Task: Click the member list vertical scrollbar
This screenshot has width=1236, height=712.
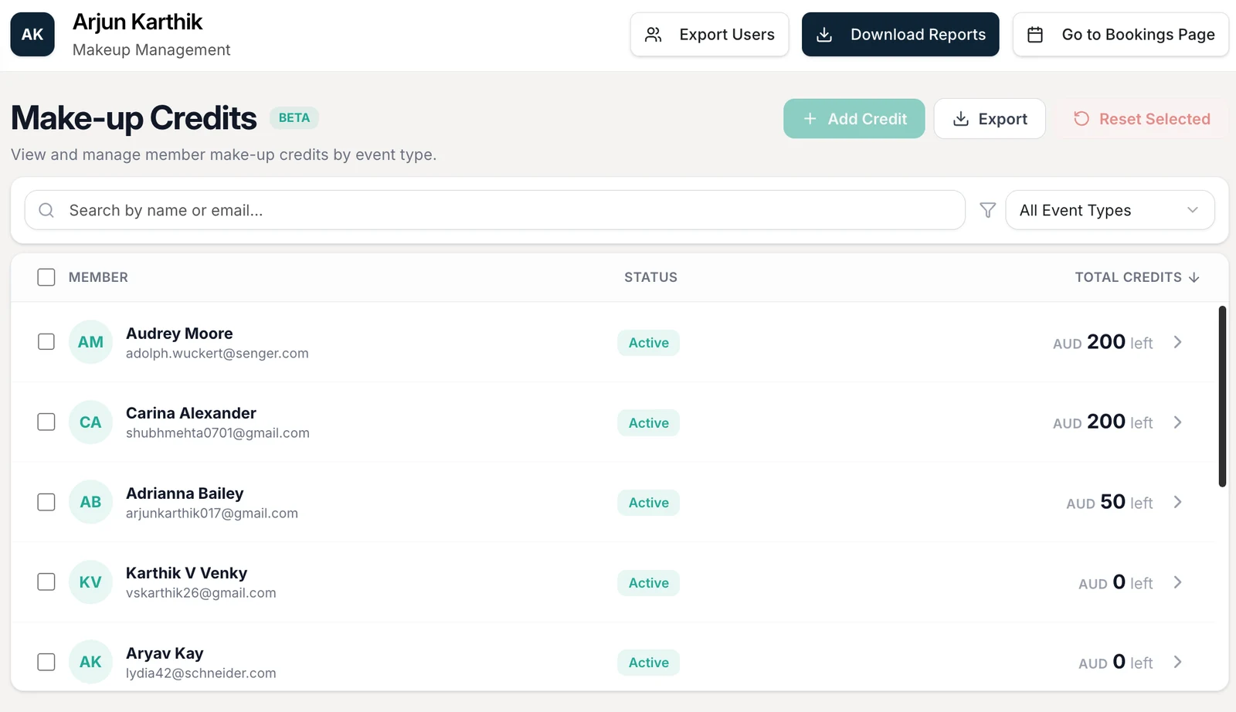Action: [x=1222, y=396]
